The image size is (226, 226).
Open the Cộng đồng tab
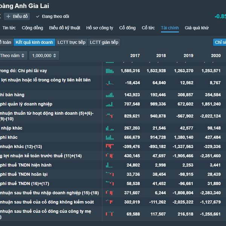(32, 28)
